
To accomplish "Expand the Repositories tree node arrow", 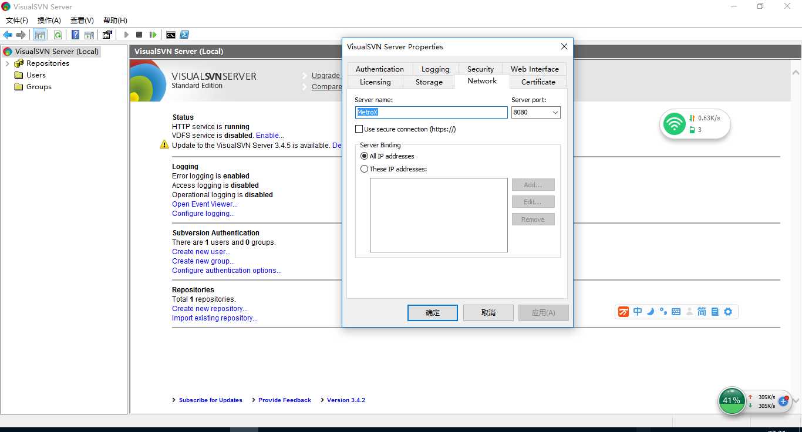I will pos(7,63).
